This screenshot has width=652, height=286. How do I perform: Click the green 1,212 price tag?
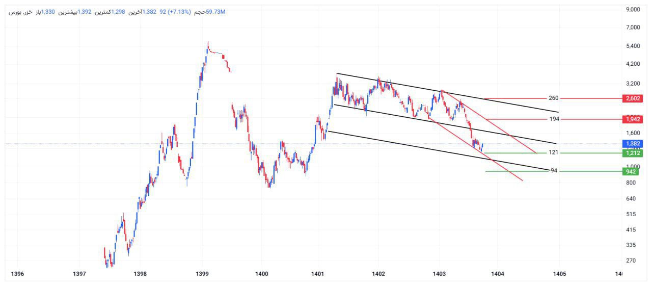(x=632, y=153)
